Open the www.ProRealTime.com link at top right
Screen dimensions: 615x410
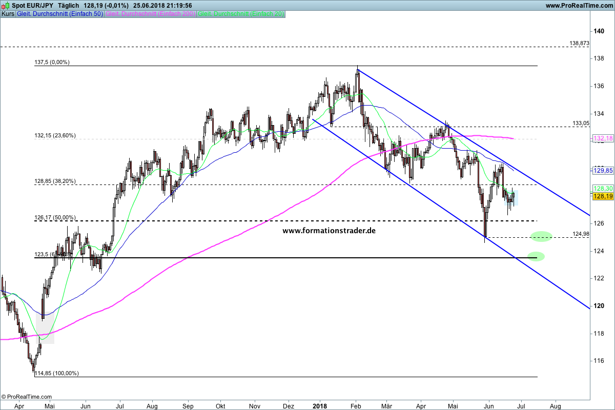click(579, 6)
